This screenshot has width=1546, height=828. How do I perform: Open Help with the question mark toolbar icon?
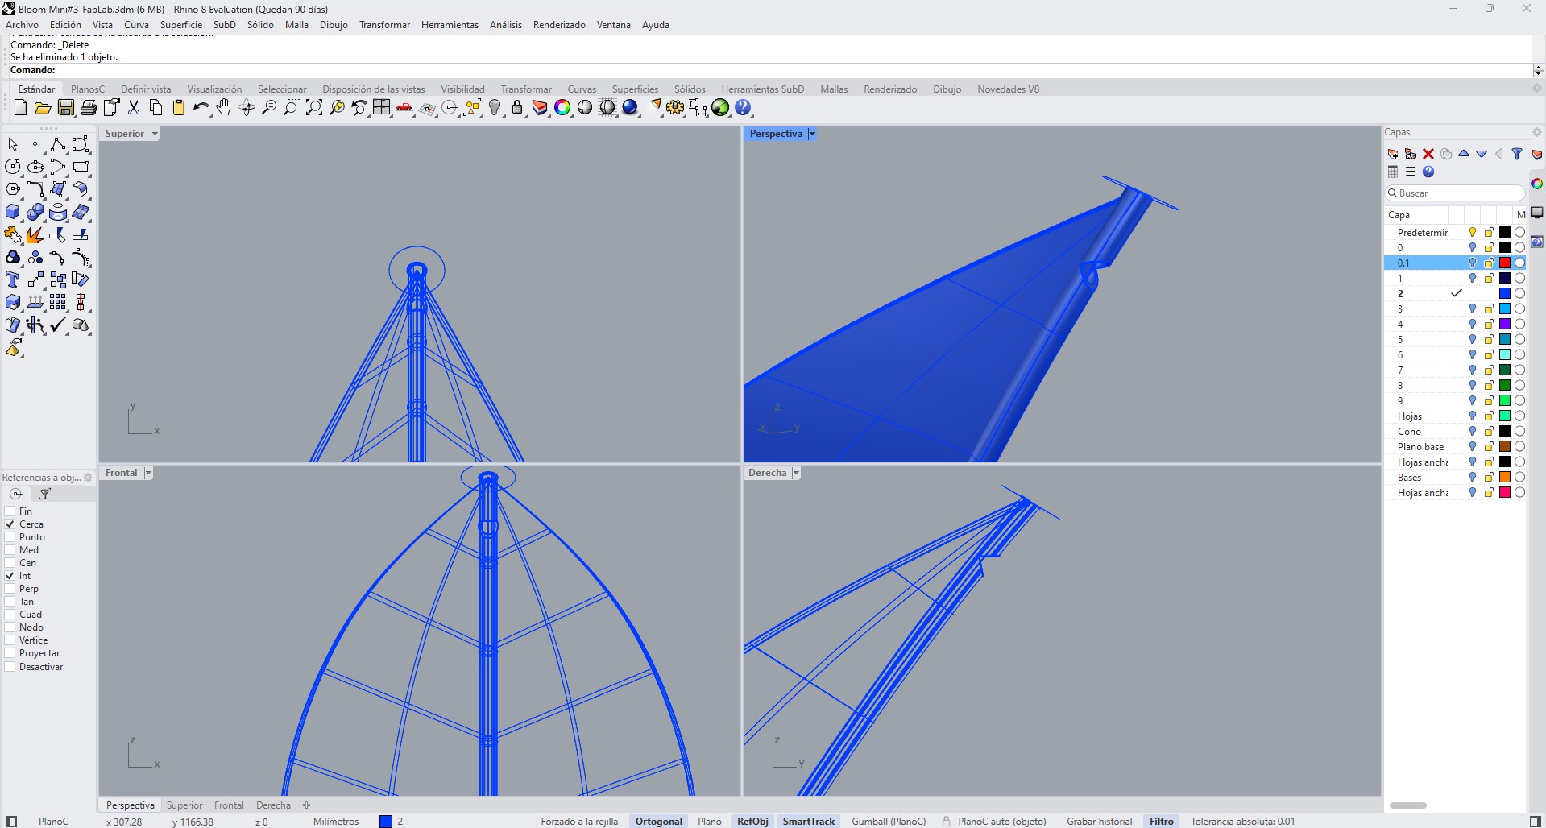click(743, 107)
